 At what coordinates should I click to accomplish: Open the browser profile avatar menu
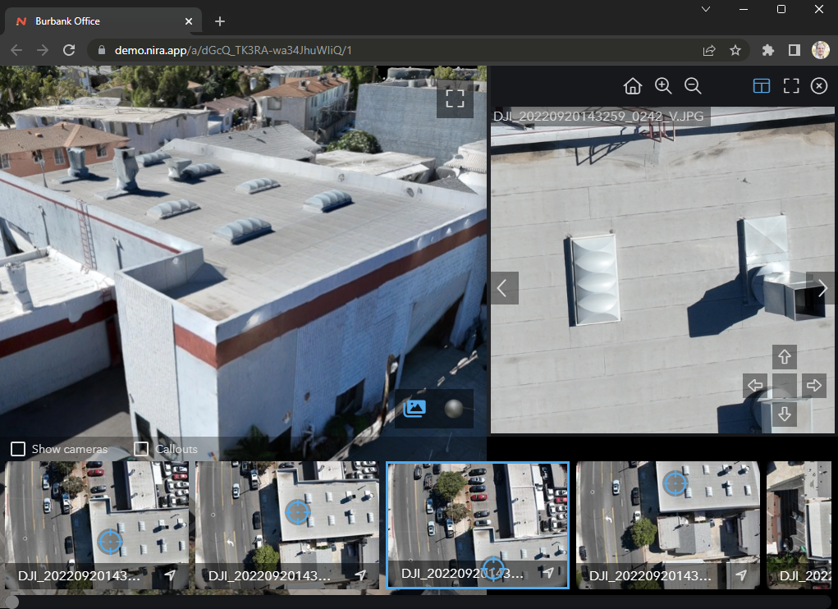tap(821, 50)
